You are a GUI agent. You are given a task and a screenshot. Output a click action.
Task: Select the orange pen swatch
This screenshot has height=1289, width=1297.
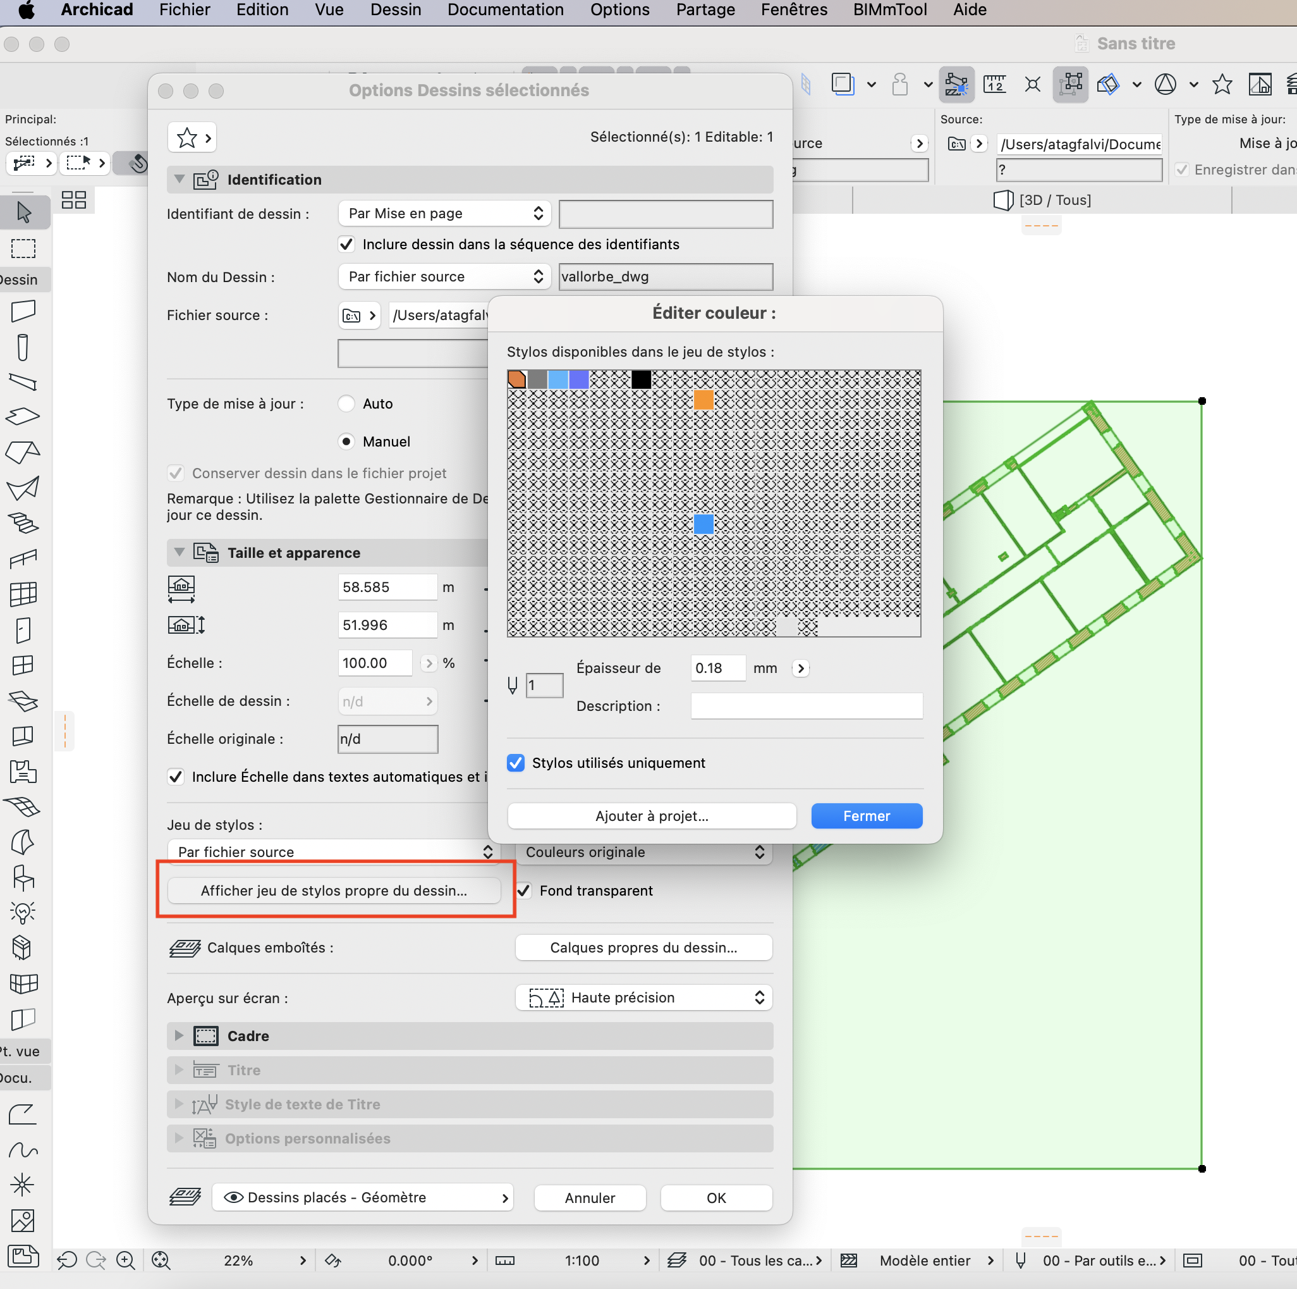(703, 400)
